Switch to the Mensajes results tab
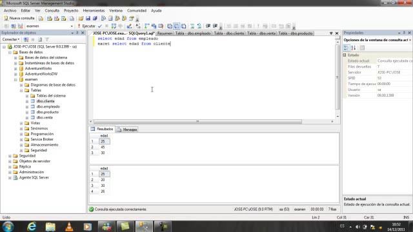413x232 pixels. click(x=127, y=130)
